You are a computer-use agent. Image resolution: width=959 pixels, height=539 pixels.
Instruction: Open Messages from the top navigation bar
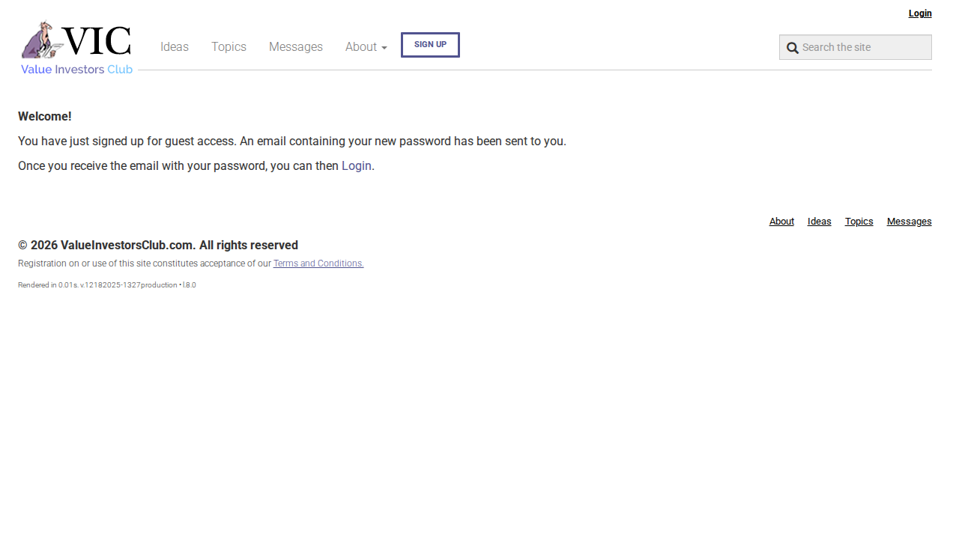[x=296, y=47]
